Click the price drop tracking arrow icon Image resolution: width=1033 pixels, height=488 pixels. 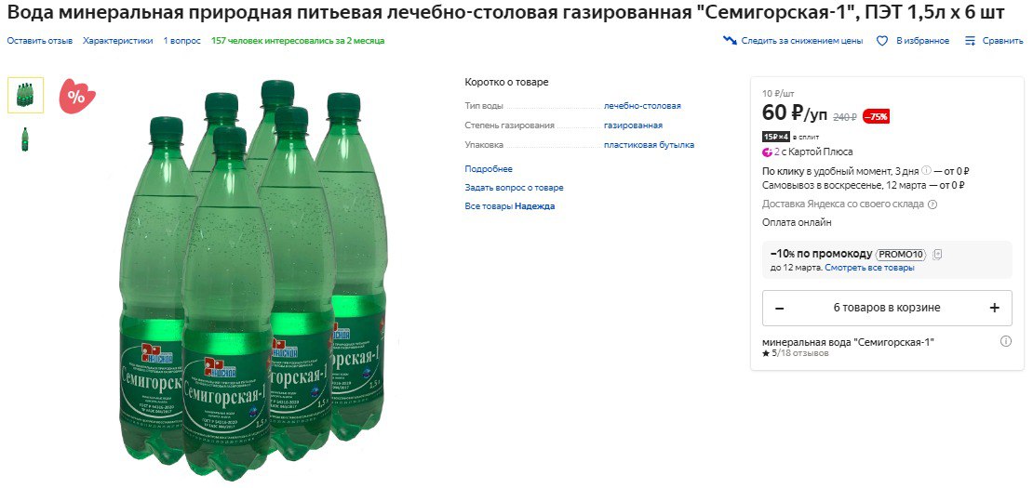pyautogui.click(x=730, y=41)
